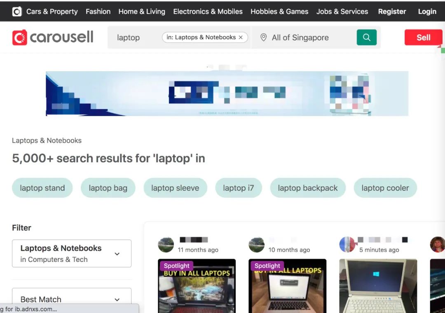Open the Cars & Property menu
The image size is (445, 313).
click(52, 12)
